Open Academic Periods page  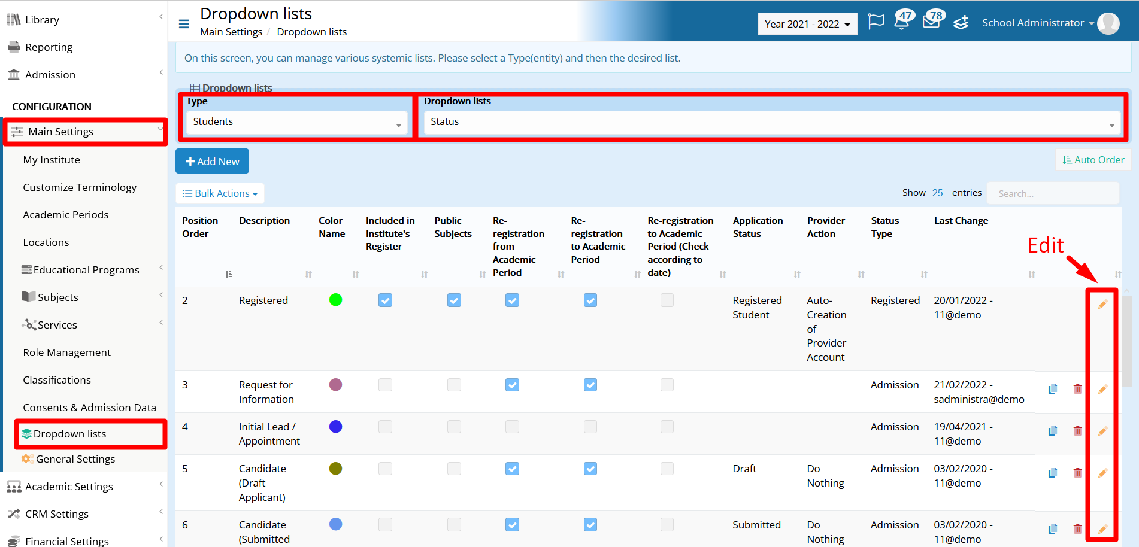(66, 215)
